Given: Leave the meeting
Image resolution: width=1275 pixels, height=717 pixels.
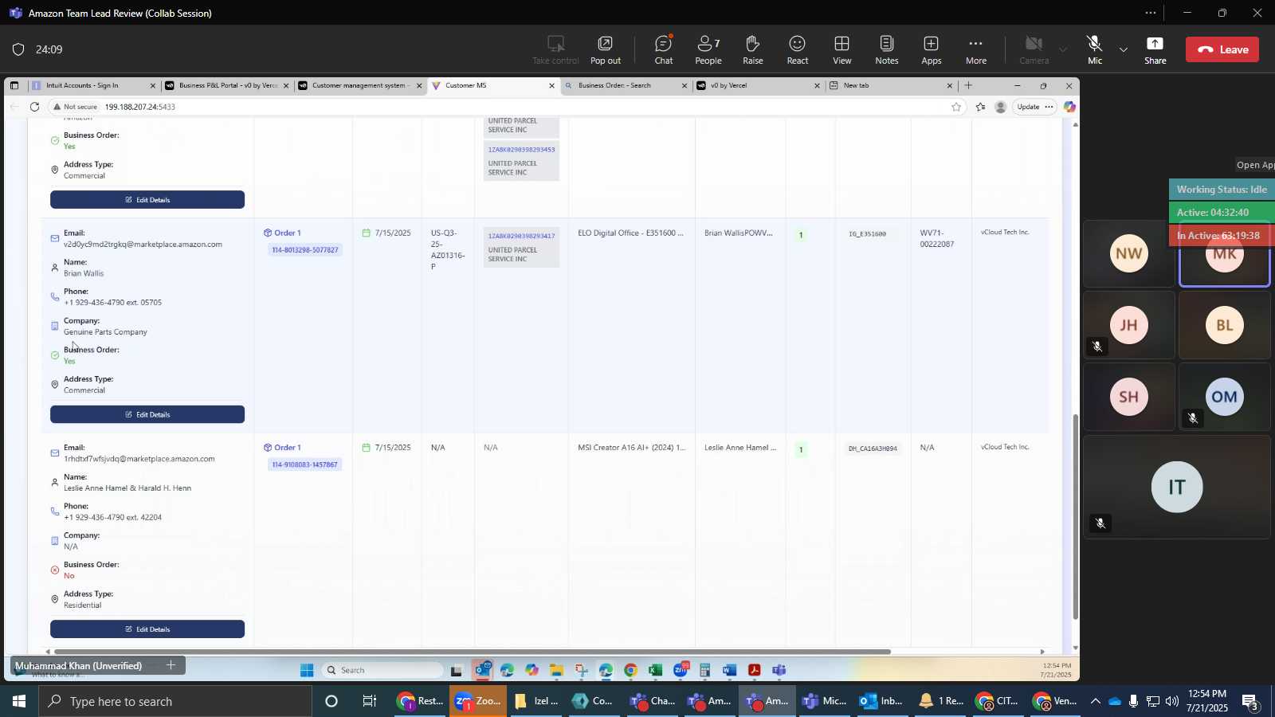Looking at the screenshot, I should pos(1222,49).
